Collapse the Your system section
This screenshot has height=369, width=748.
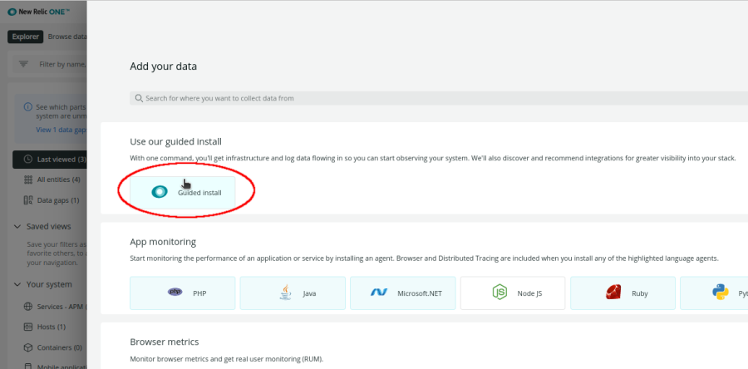point(18,285)
